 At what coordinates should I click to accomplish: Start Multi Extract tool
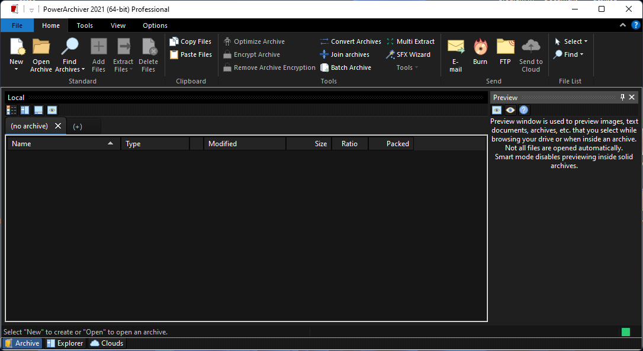[x=410, y=41]
